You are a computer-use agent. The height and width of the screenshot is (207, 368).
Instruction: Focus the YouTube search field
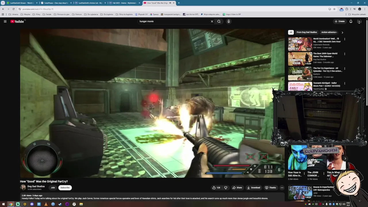click(x=174, y=21)
